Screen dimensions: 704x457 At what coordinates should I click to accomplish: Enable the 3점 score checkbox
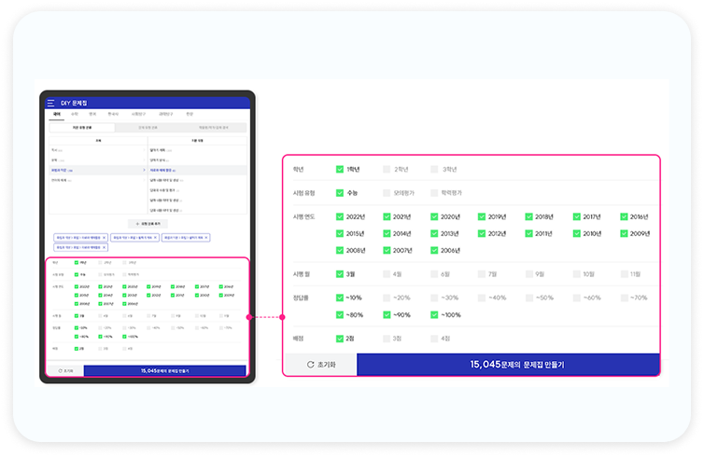coord(387,339)
